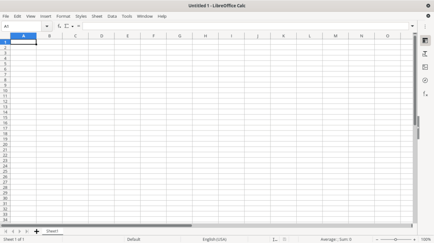Click the document save status indicator
The image size is (434, 243).
285,239
